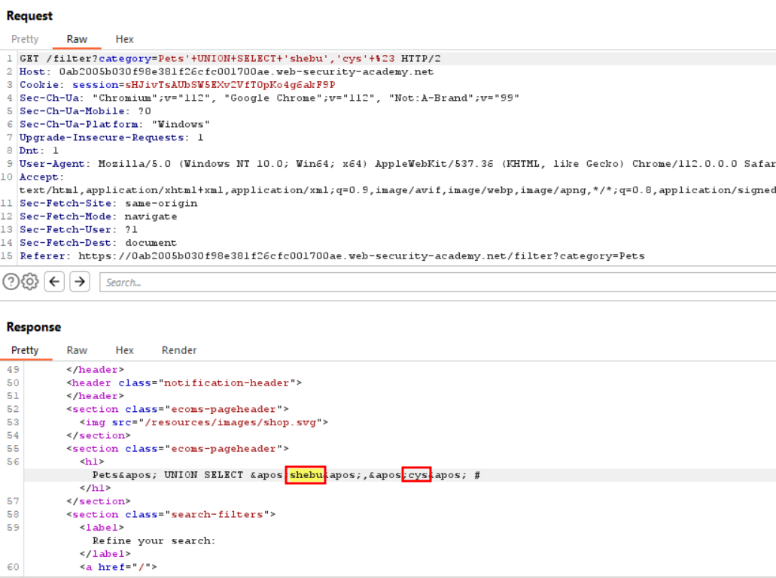Open the help icon beside the search bar
776x578 pixels.
tap(11, 282)
